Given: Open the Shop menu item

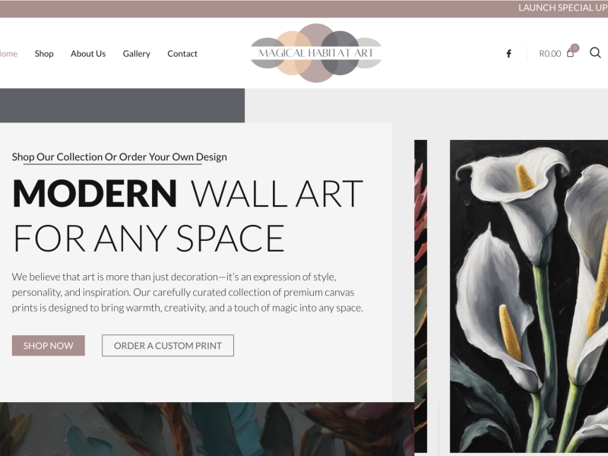Looking at the screenshot, I should (44, 53).
